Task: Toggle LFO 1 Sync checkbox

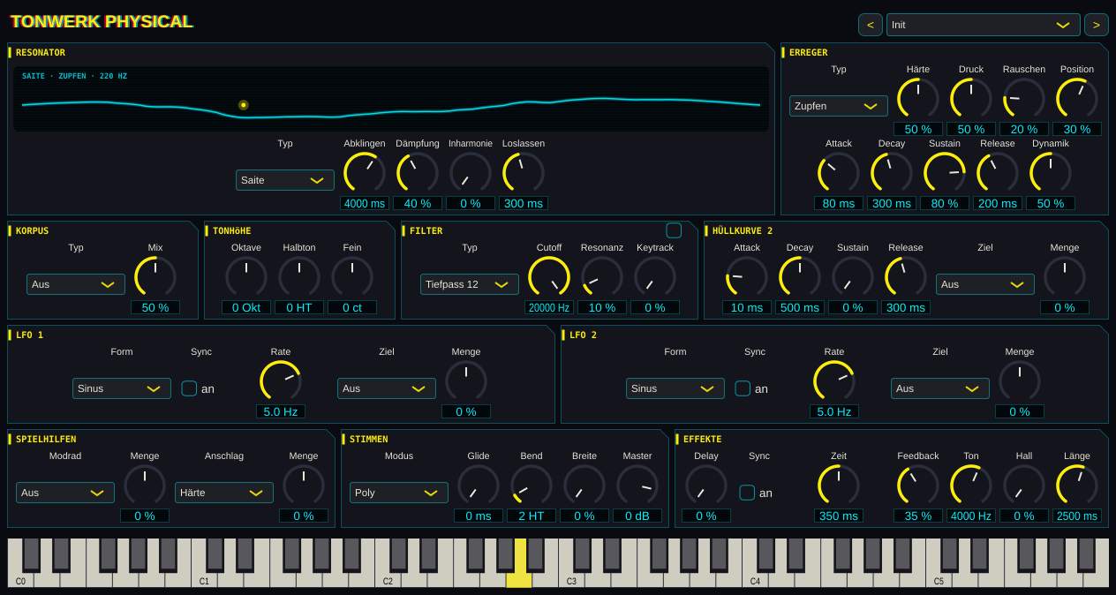Action: point(189,388)
